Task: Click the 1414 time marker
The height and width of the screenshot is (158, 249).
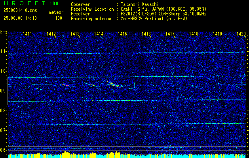Action: point(99,34)
